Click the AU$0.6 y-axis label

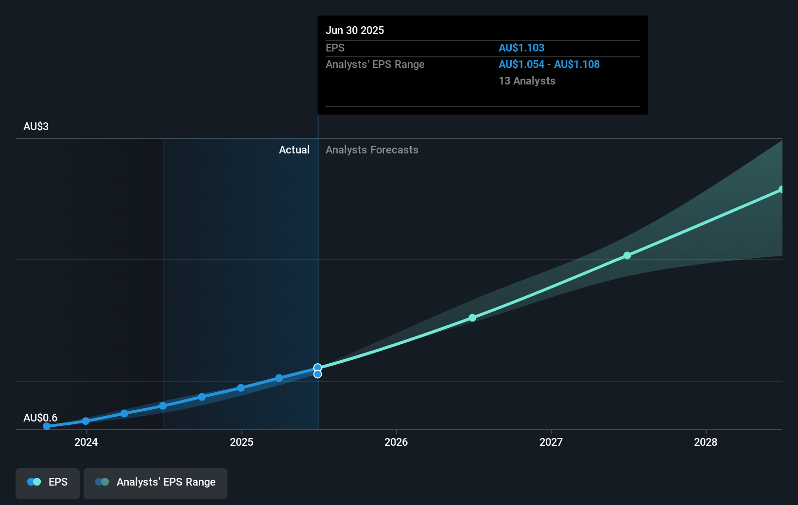click(x=40, y=418)
